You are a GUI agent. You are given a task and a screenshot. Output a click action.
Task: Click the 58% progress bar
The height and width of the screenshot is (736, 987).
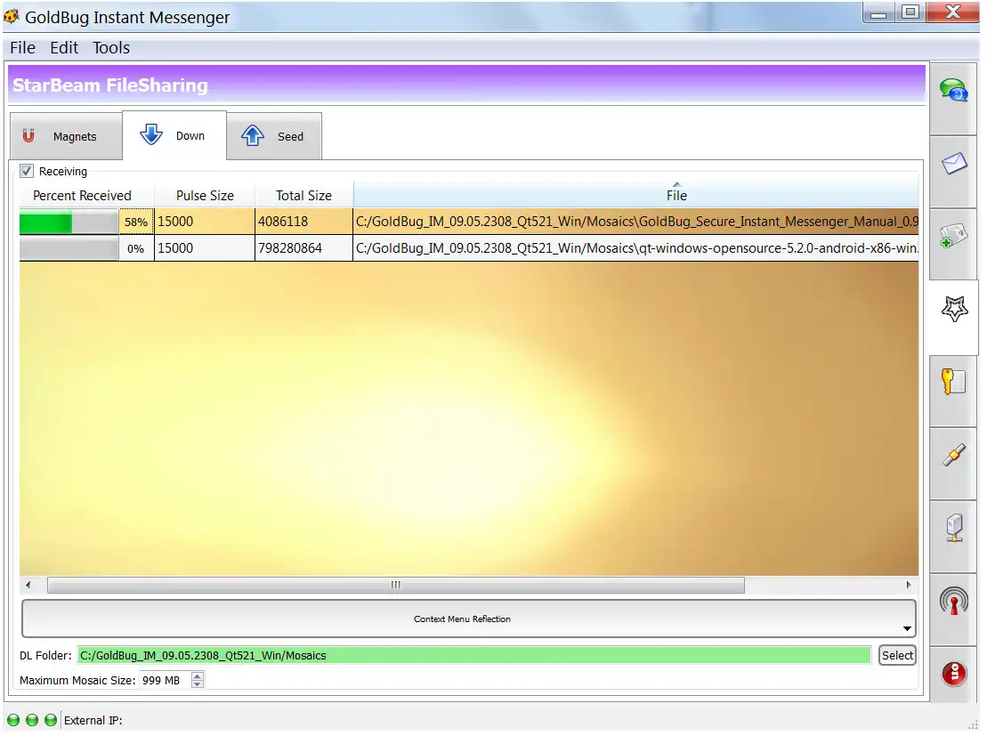[69, 222]
